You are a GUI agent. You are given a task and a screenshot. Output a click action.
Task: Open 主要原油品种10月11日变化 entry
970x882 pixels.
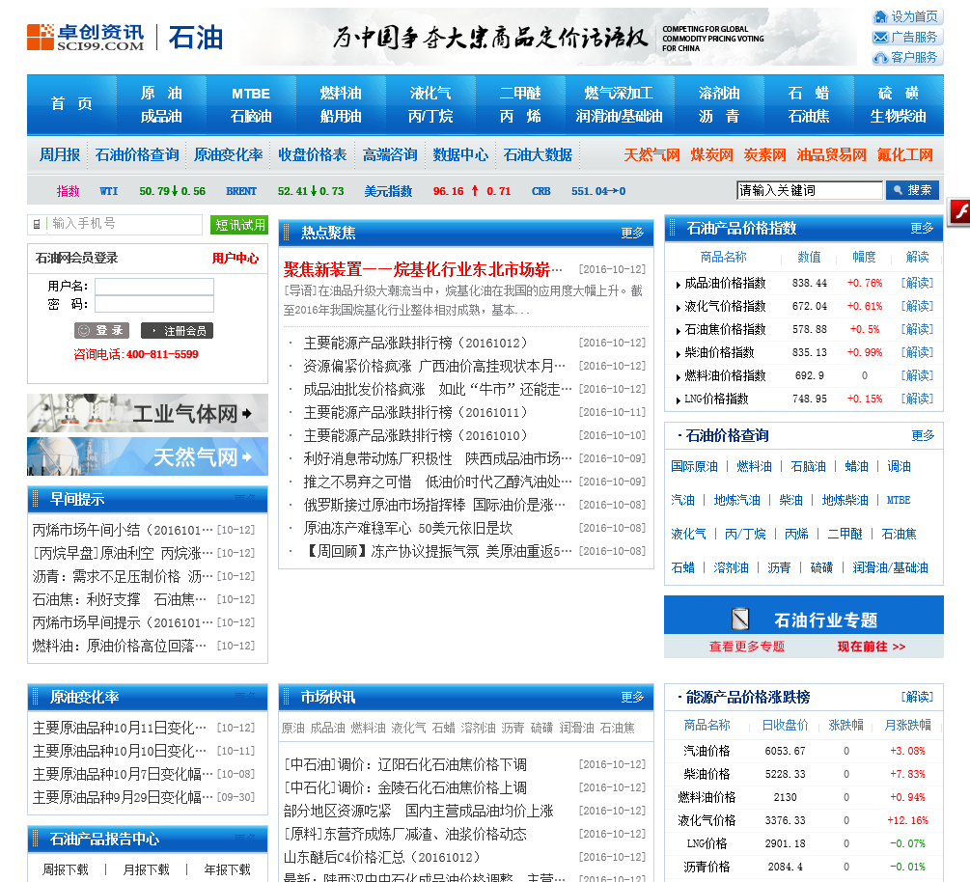click(x=120, y=728)
